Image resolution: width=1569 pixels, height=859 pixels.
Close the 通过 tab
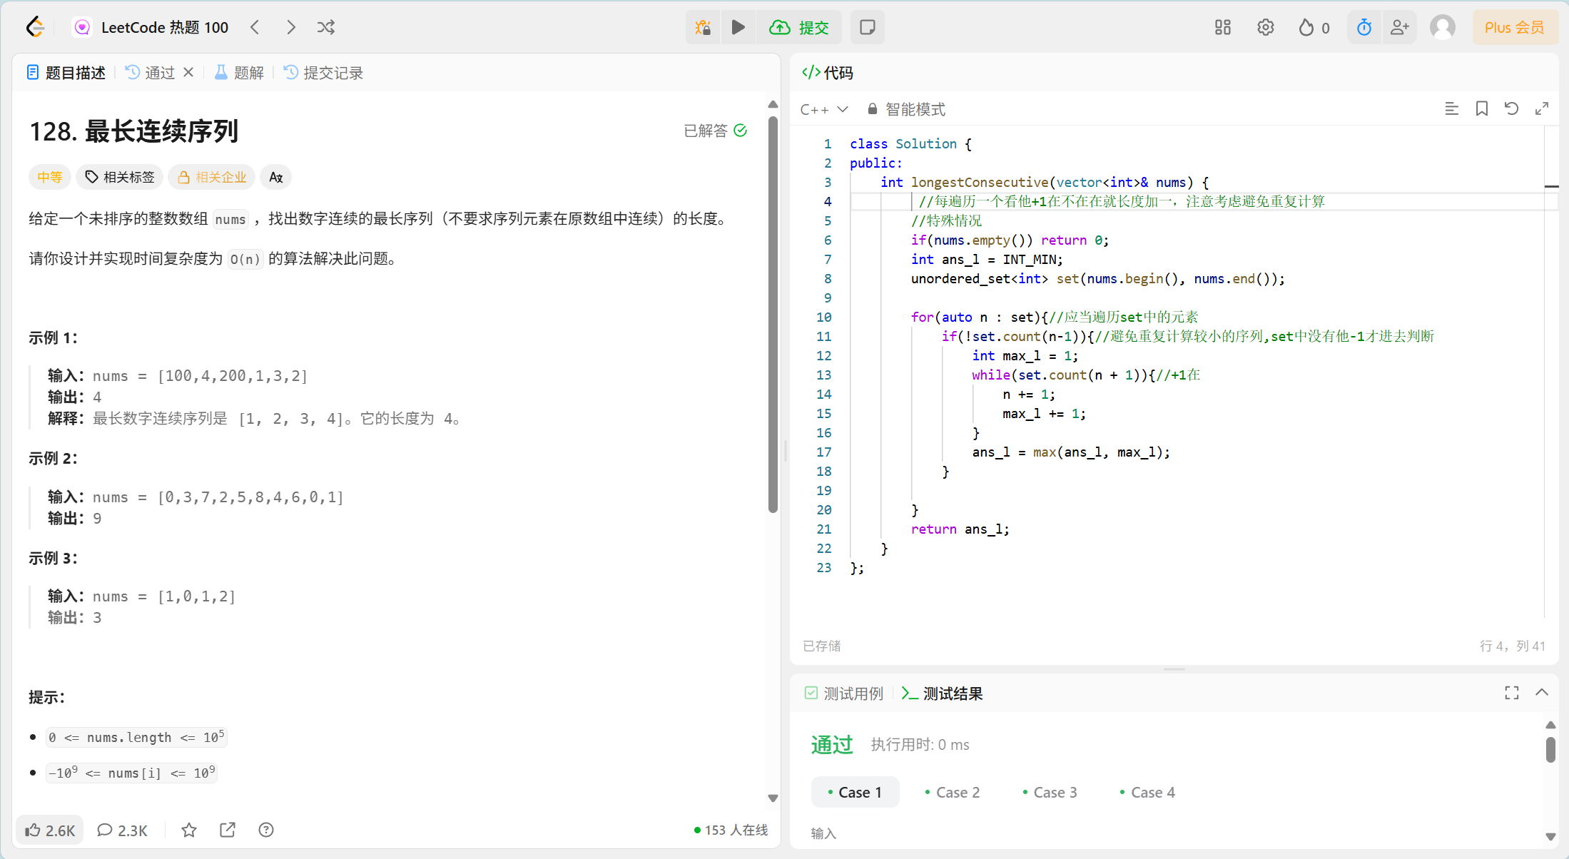188,72
